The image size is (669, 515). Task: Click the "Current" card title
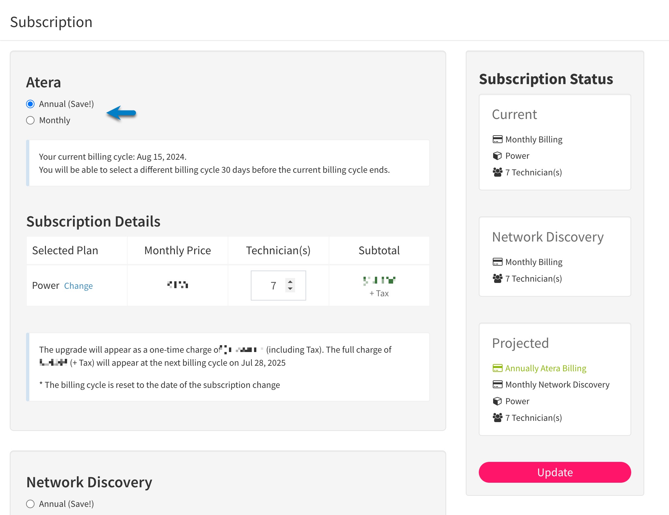[x=514, y=114]
